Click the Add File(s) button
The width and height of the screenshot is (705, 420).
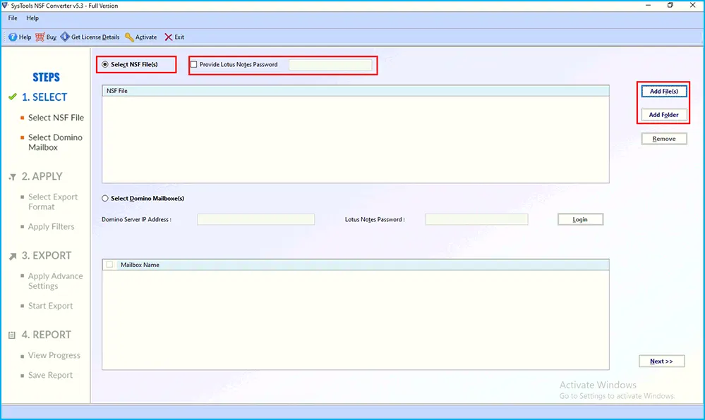tap(663, 91)
